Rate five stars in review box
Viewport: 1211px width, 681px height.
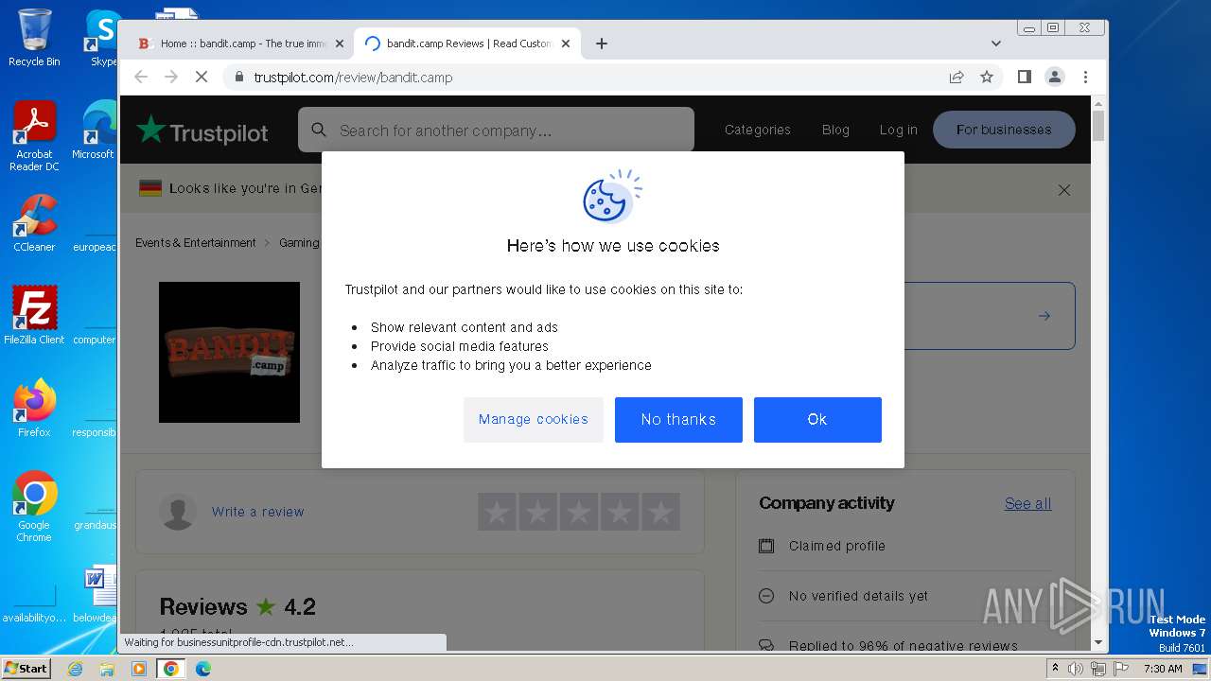pyautogui.click(x=660, y=512)
